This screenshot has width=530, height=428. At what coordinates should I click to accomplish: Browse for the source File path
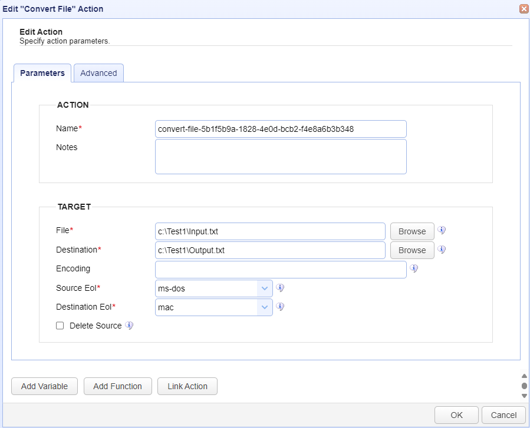(412, 231)
